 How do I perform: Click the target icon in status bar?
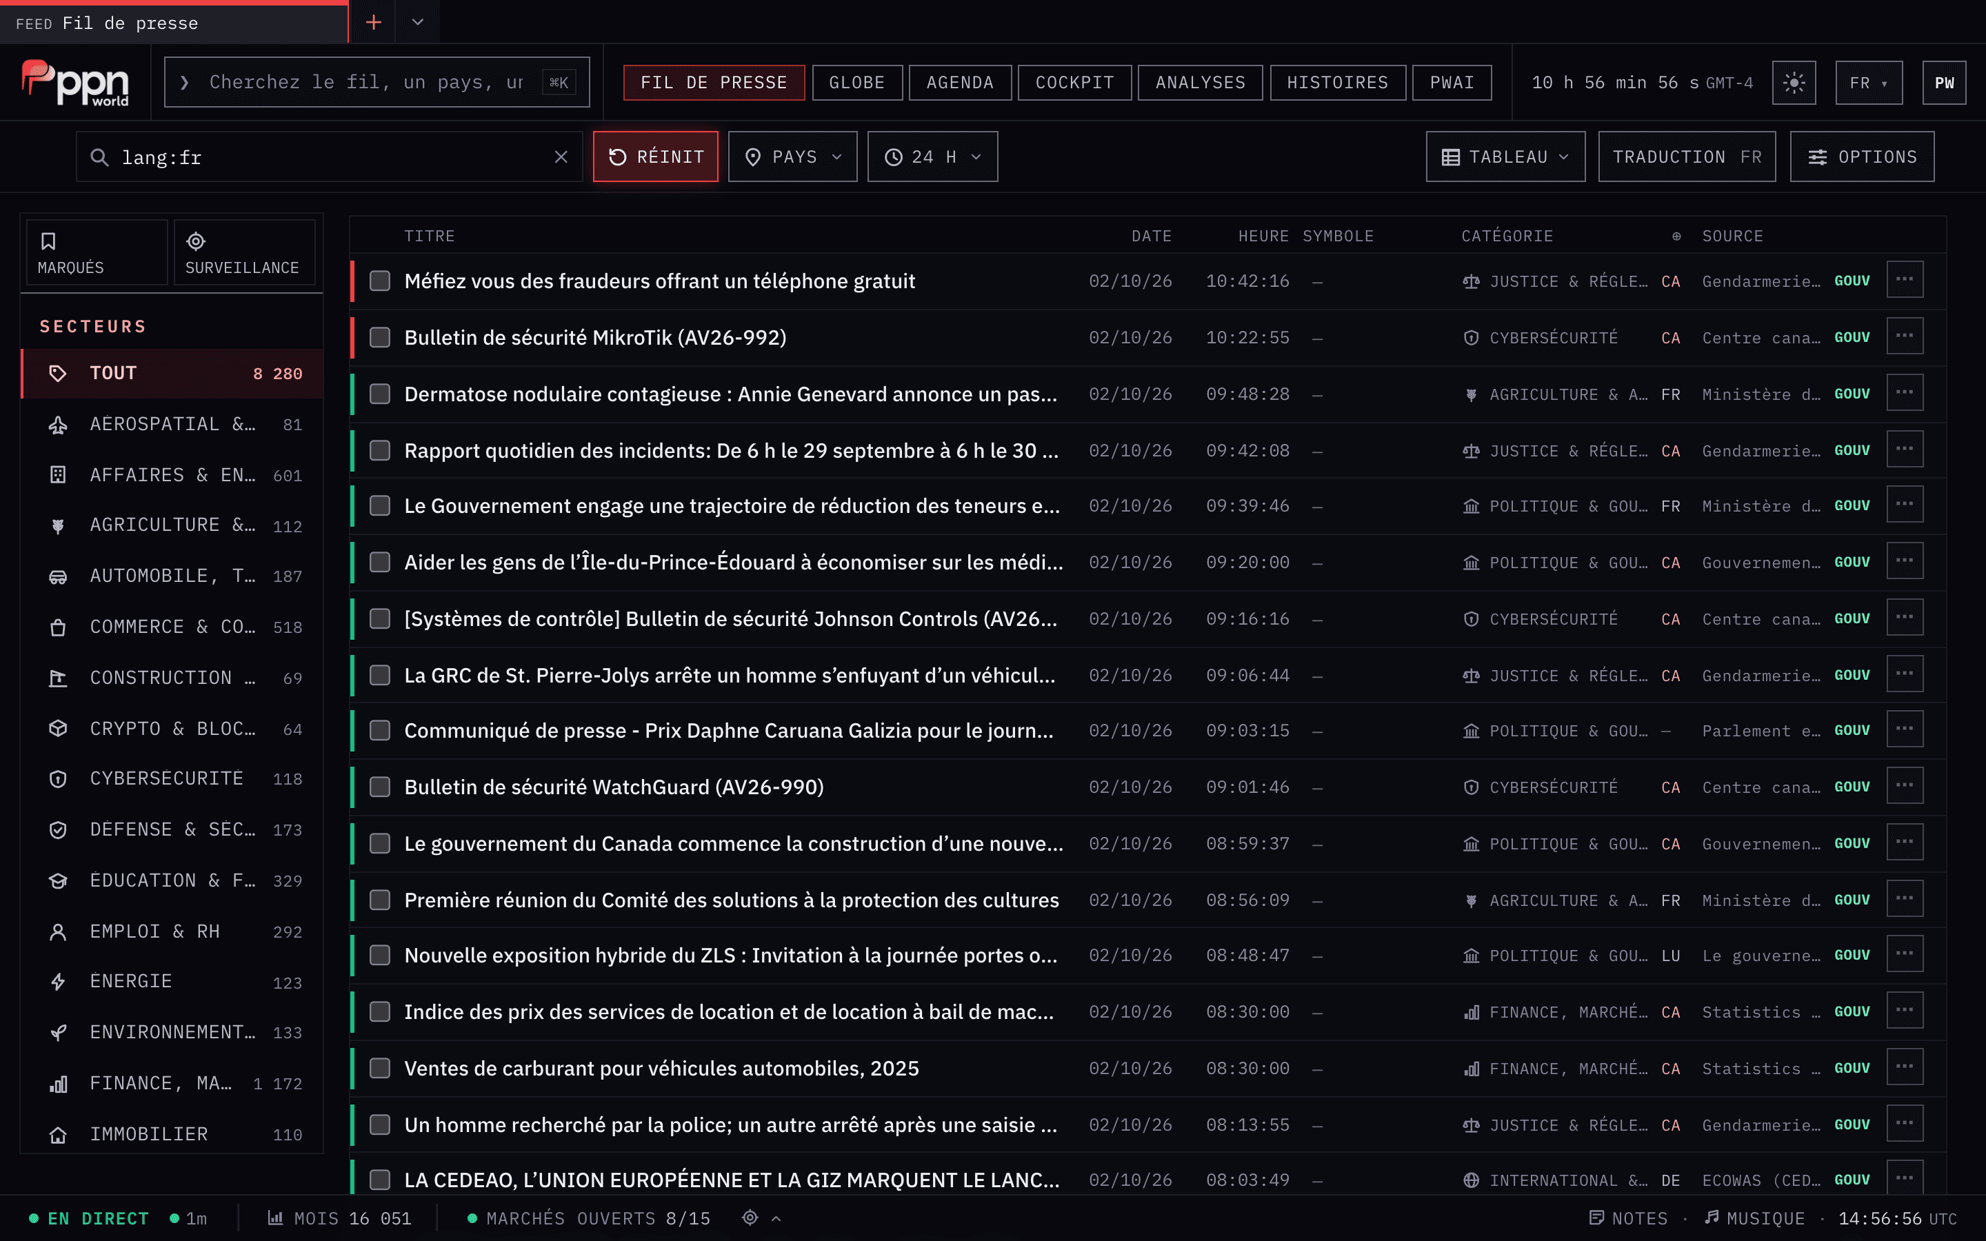pos(750,1218)
